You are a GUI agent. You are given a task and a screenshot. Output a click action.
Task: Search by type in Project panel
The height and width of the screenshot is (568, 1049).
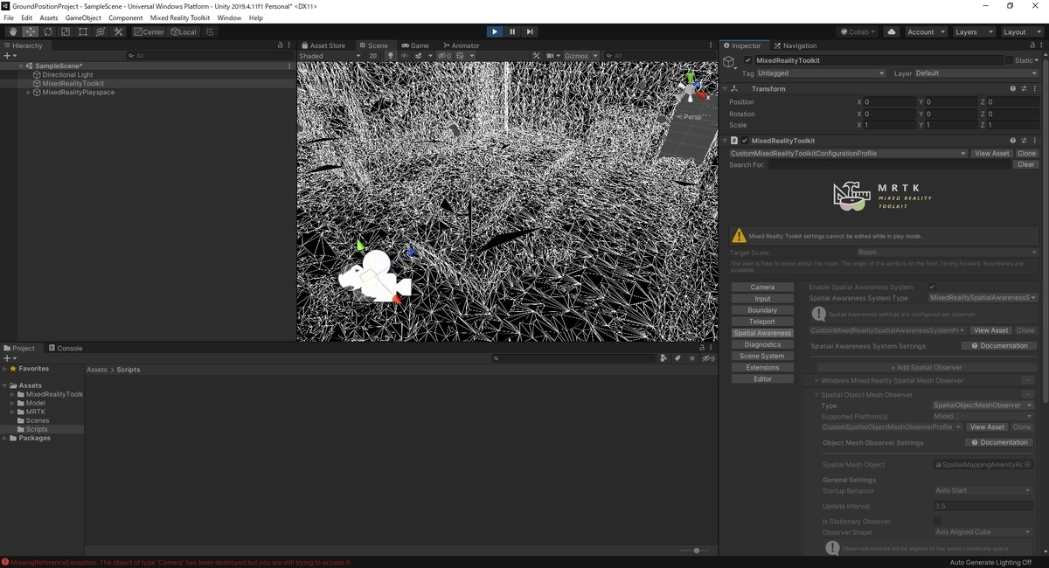coord(663,358)
